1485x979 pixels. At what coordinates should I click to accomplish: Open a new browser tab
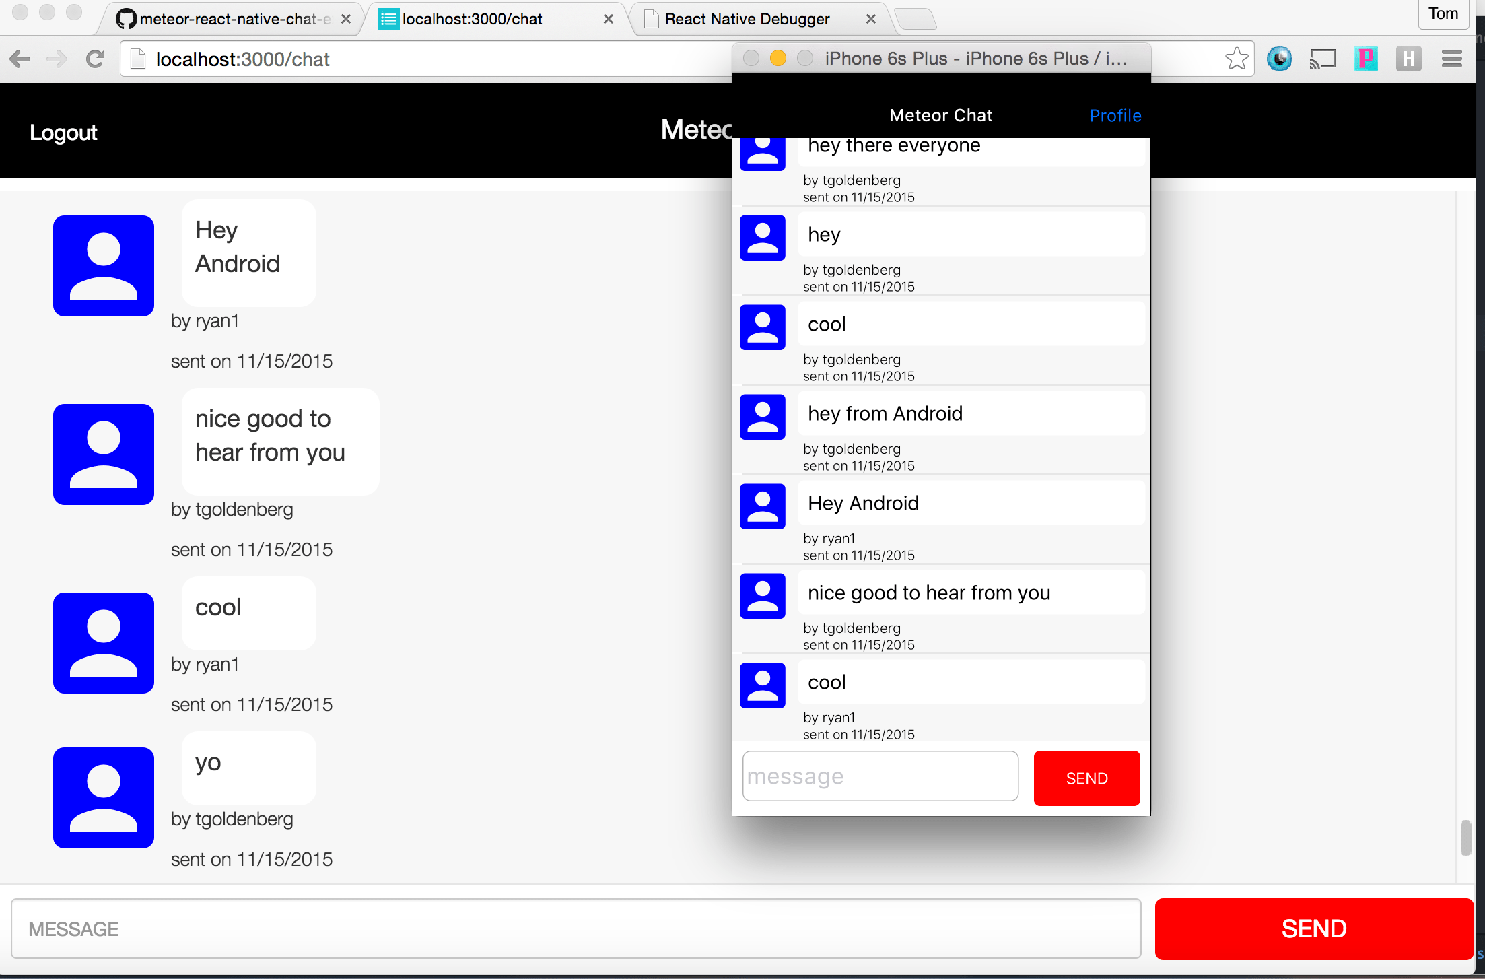(x=916, y=19)
